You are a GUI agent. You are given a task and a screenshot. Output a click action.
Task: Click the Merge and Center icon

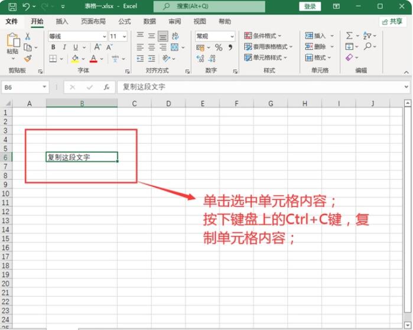(174, 47)
